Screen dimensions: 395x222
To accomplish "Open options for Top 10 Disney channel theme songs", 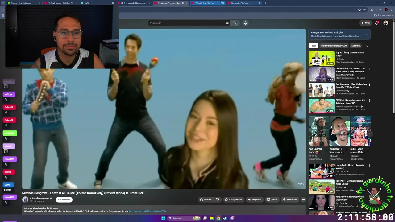I will tap(369, 53).
